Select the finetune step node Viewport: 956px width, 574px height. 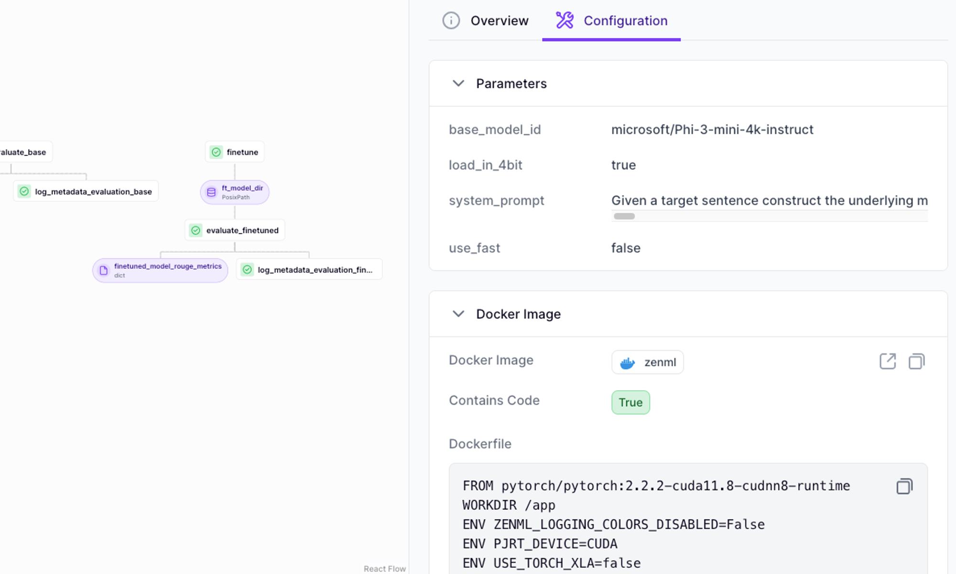[x=235, y=152]
